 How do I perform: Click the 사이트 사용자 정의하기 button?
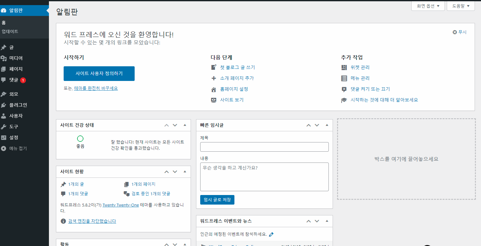pyautogui.click(x=99, y=74)
